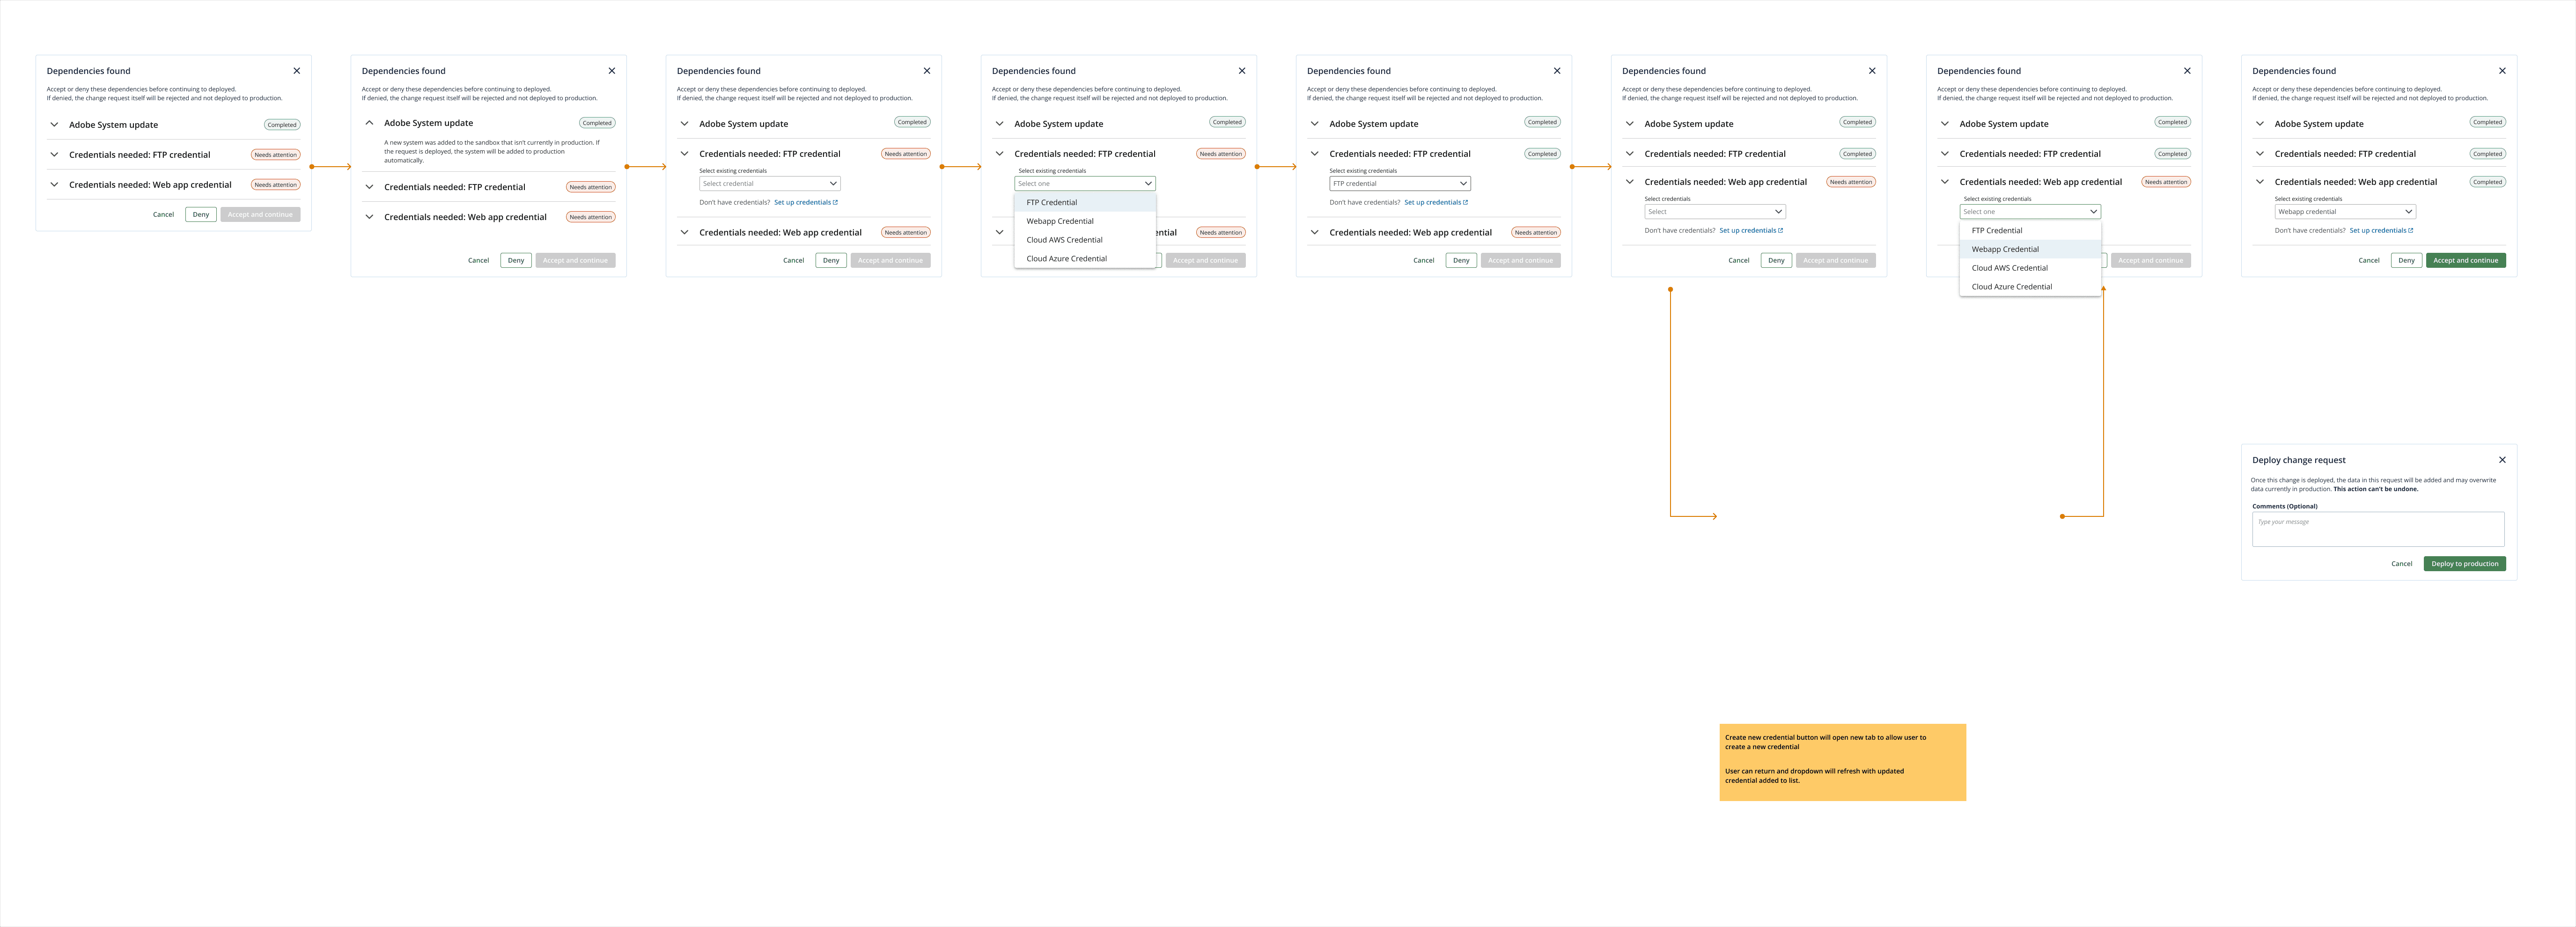Click Completed badge on Web app credential row
Viewport: 2576px width, 927px height.
[x=2487, y=182]
